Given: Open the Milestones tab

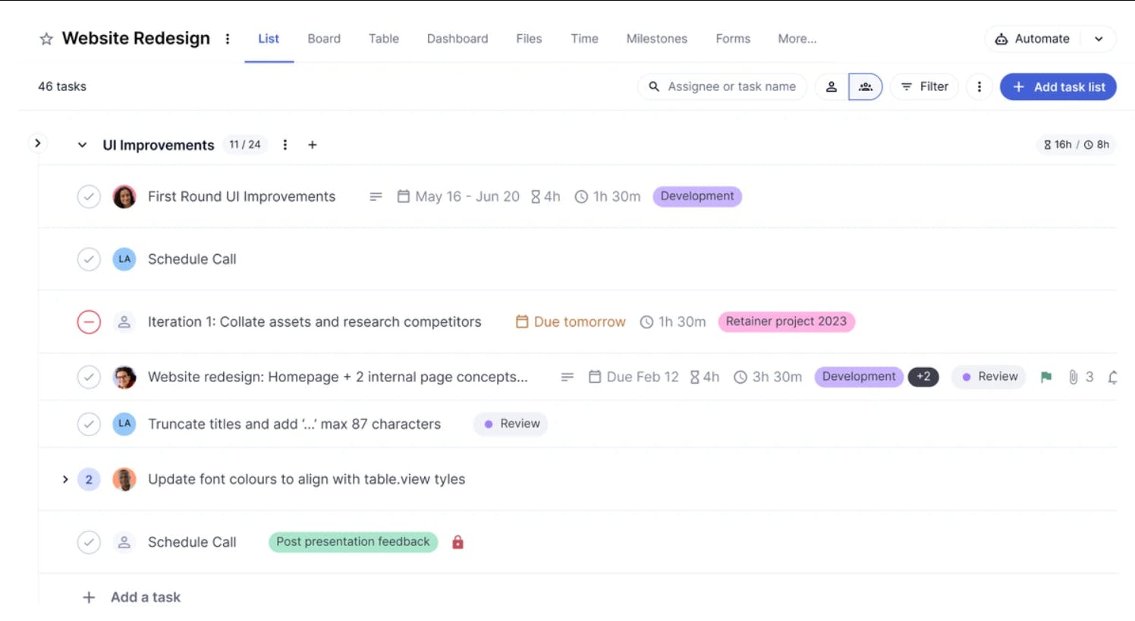Looking at the screenshot, I should click(656, 39).
